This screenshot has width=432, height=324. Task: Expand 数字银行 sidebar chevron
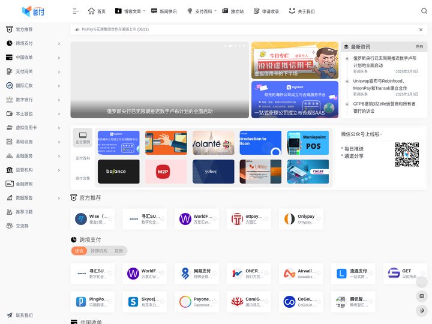pos(59,100)
